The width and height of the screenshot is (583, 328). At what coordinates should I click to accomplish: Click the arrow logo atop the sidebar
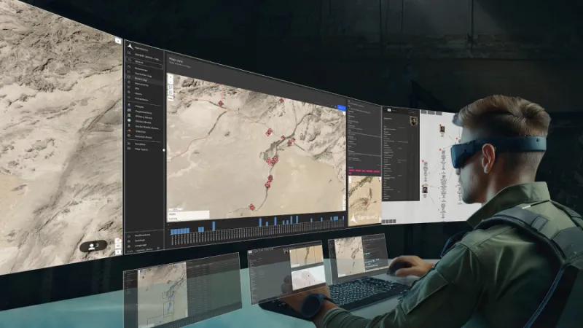click(130, 47)
